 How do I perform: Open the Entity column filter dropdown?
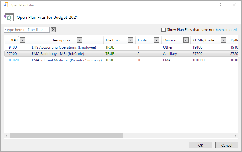pyautogui.click(x=157, y=40)
